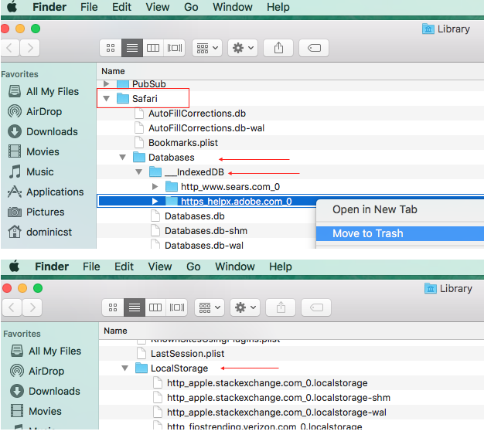
Task: Click the Share button in the bottom Finder toolbar
Action: pos(281,307)
